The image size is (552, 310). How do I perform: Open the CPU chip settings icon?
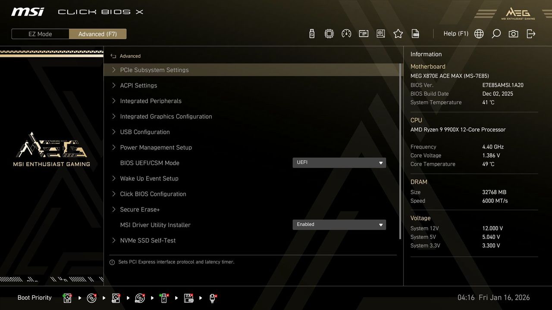[329, 34]
